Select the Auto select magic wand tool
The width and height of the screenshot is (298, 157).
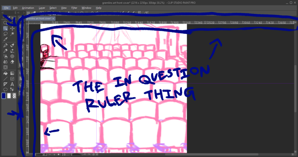click(x=12, y=34)
